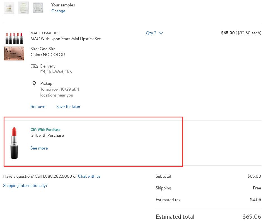Click the MAC COSMETICS brand name
This screenshot has width=264, height=224.
[45, 33]
